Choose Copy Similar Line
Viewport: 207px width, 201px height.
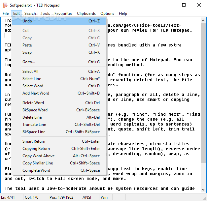click(59, 163)
